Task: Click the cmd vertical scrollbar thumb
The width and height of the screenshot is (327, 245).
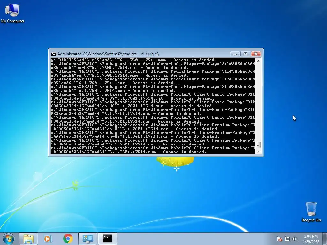Action: pyautogui.click(x=258, y=145)
